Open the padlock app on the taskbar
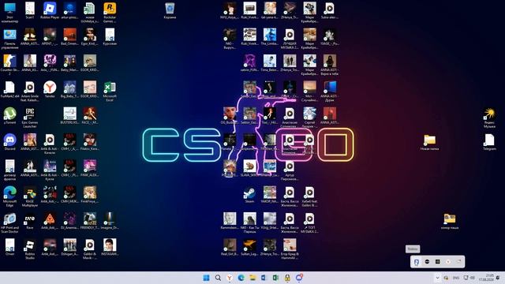The image size is (505, 284). click(x=287, y=278)
